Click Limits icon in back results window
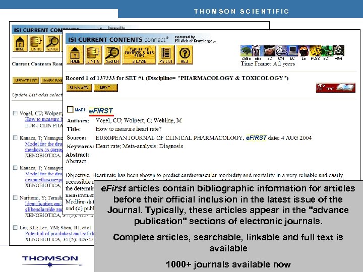The width and height of the screenshot is (363, 272). [36, 43]
